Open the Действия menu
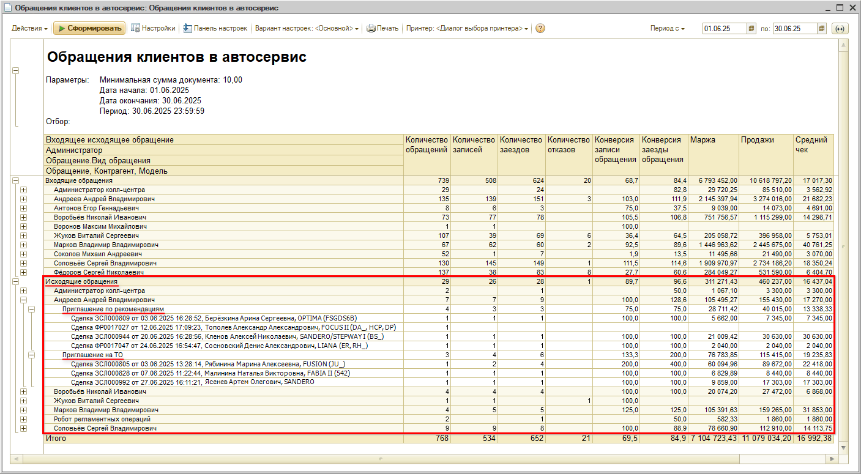The image size is (861, 474). (29, 29)
